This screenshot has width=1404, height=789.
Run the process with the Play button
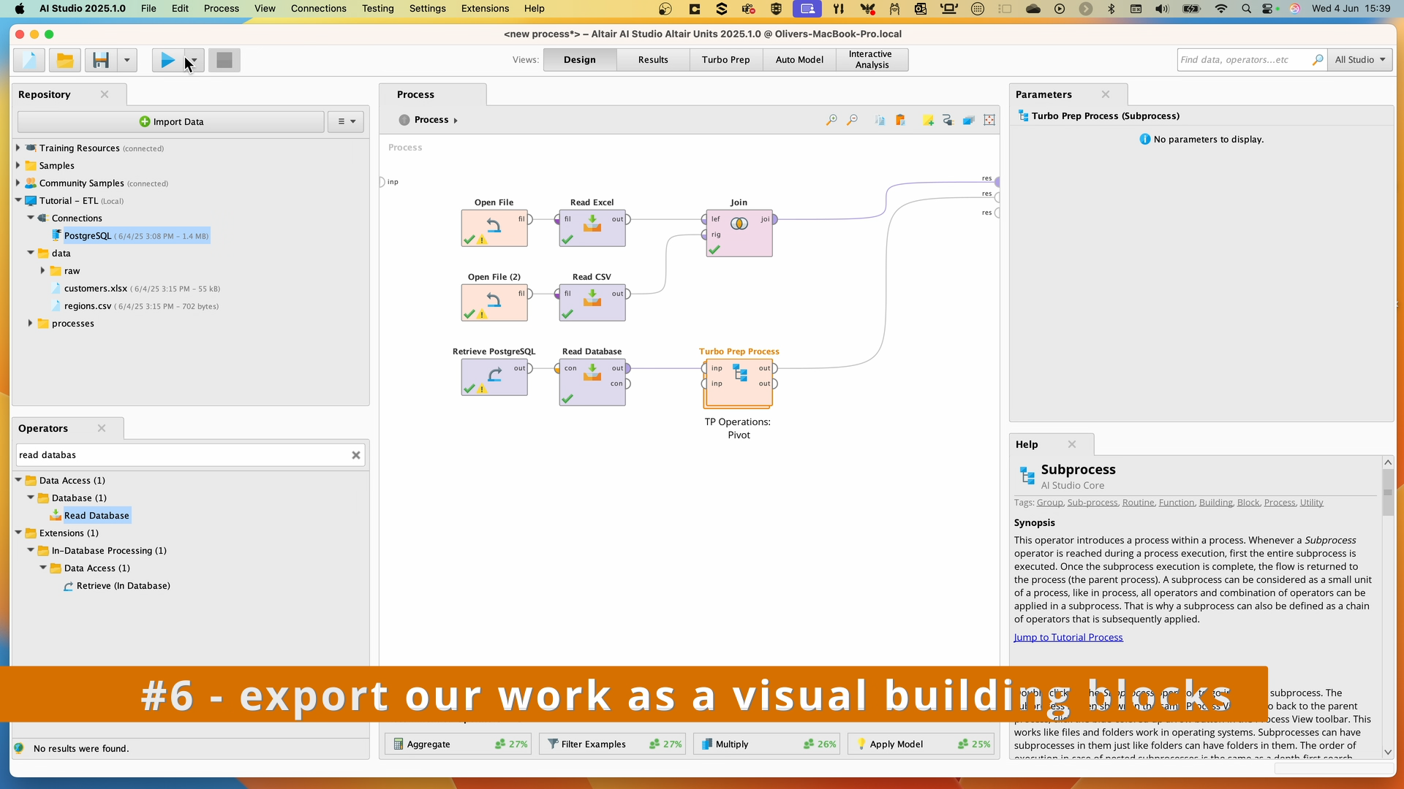click(x=167, y=60)
